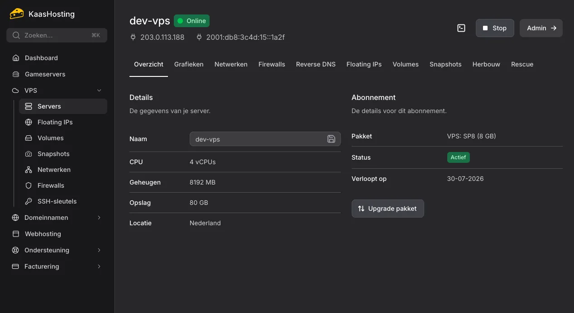
Task: Open the Rescue tab
Action: [x=522, y=64]
